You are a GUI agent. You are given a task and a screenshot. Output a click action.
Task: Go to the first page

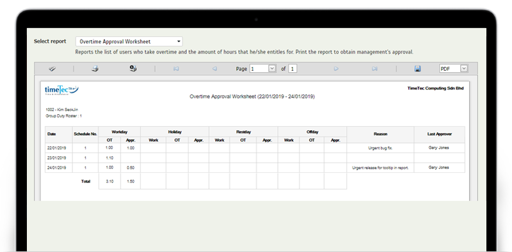pos(176,69)
